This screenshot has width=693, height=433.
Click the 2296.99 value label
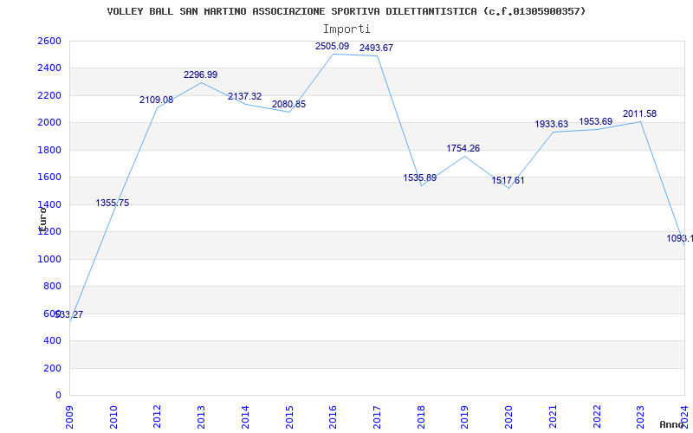pyautogui.click(x=201, y=74)
